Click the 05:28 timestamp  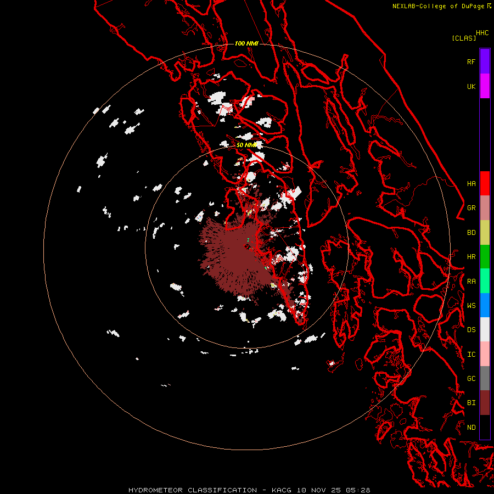357,490
